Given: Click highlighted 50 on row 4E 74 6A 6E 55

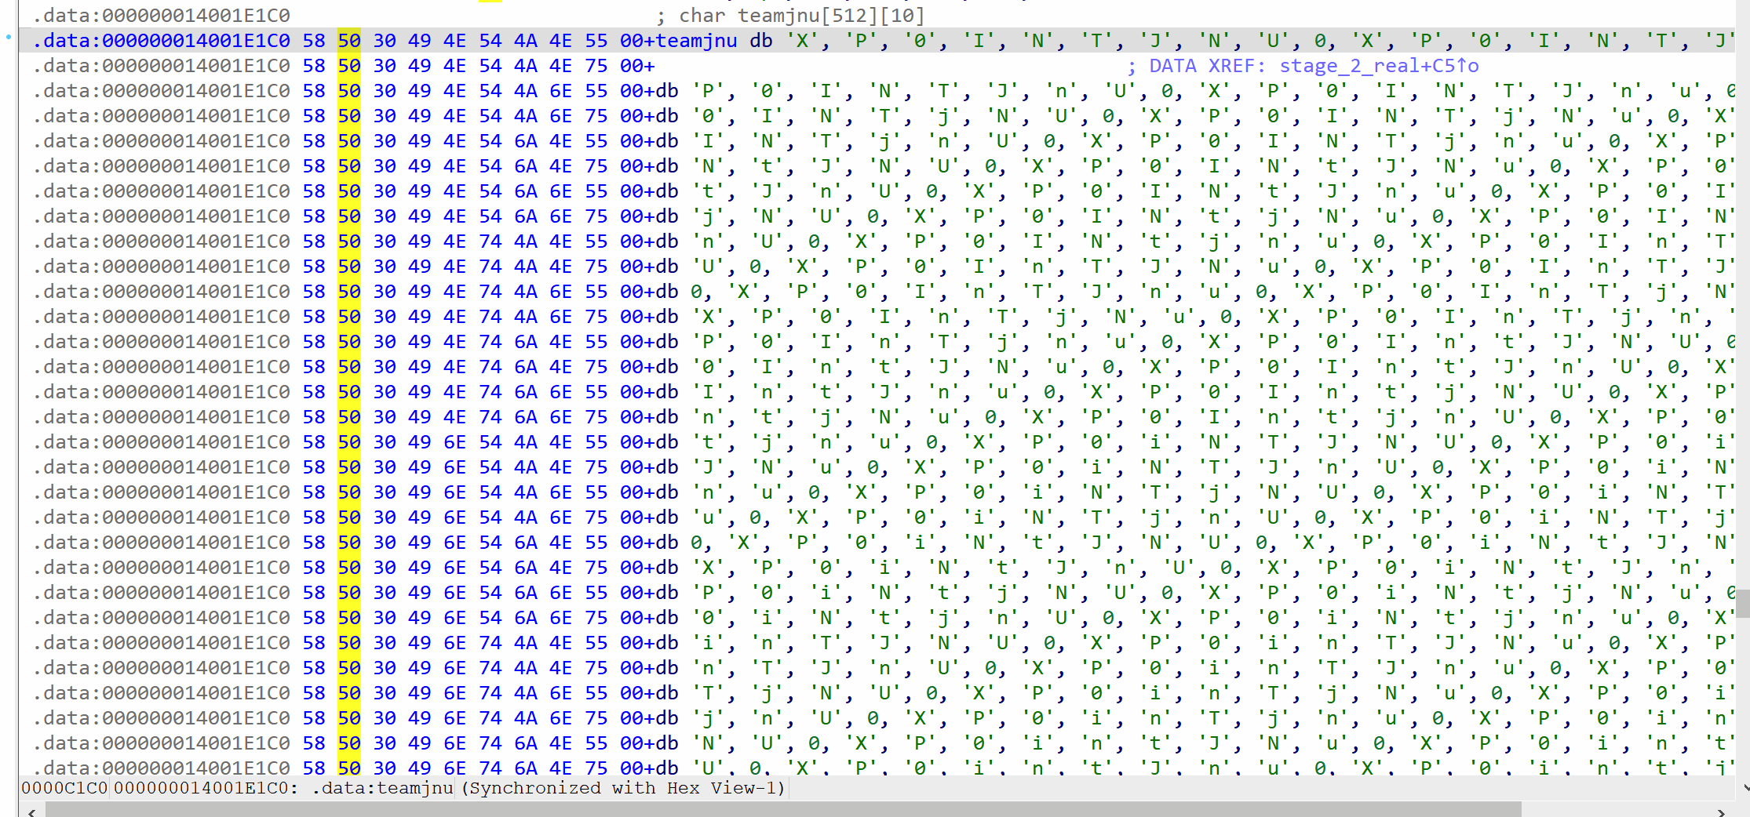Looking at the screenshot, I should pyautogui.click(x=349, y=392).
